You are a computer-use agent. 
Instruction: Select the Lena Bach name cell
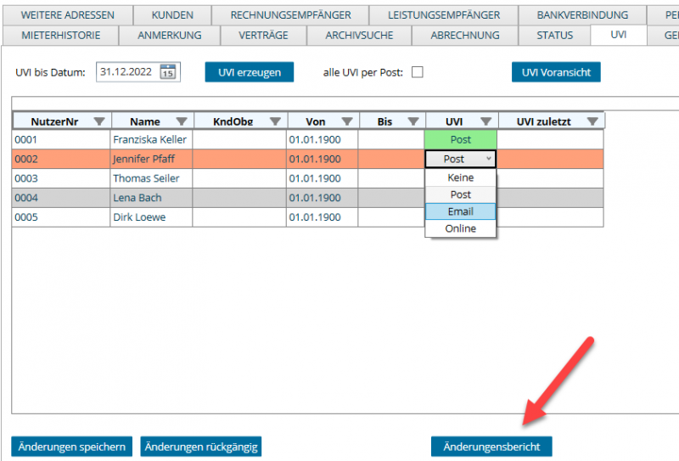[151, 198]
